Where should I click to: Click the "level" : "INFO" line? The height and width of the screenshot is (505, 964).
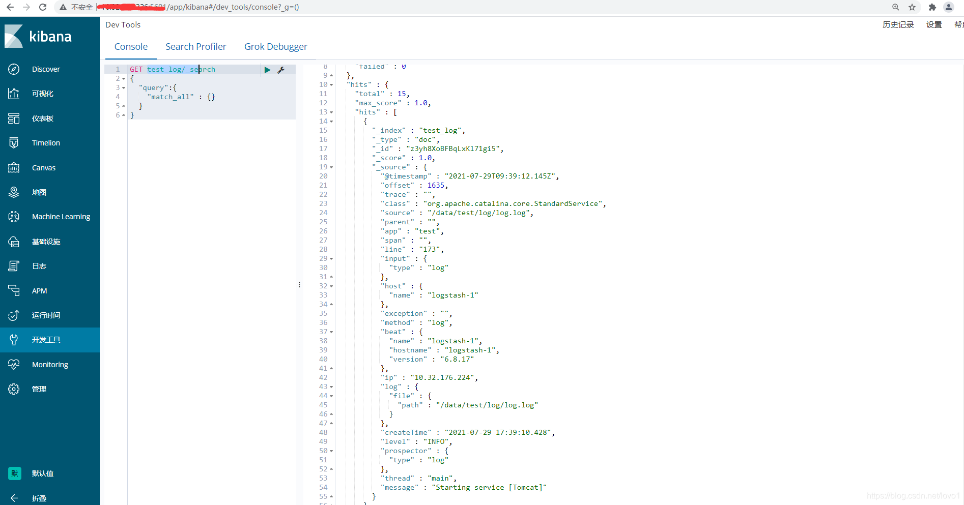tap(416, 442)
